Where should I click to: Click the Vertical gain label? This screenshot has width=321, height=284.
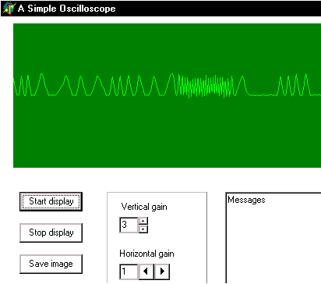pos(144,207)
